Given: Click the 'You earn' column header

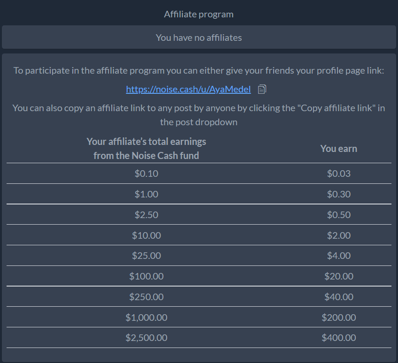Looking at the screenshot, I should [338, 149].
